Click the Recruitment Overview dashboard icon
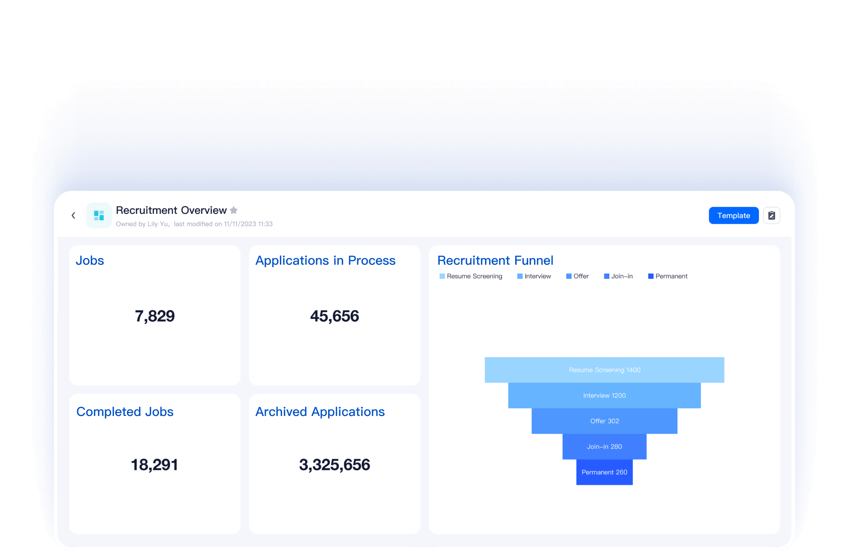The height and width of the screenshot is (560, 849). 99,215
